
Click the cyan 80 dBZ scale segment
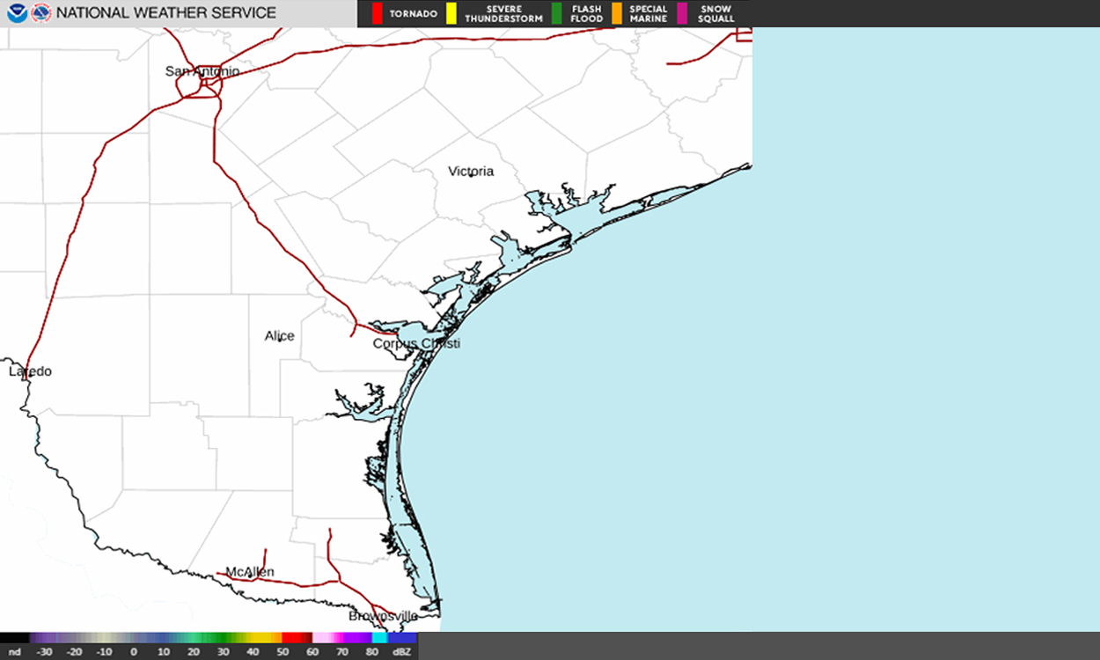[x=379, y=638]
